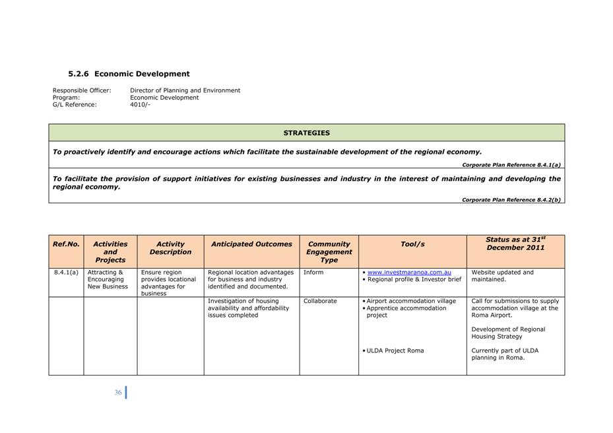Select the Anticipated Outcomes column header

(x=251, y=244)
